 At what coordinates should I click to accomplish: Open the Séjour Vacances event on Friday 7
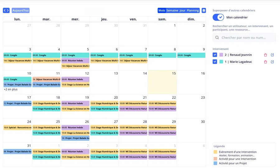133,61
